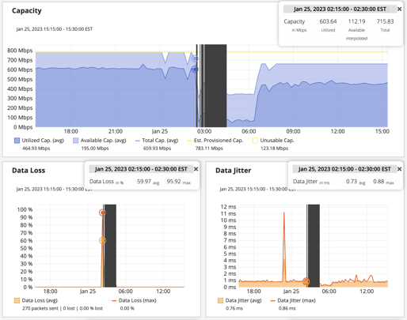Click the 100 % axis label
407x320 pixels.
pos(25,209)
